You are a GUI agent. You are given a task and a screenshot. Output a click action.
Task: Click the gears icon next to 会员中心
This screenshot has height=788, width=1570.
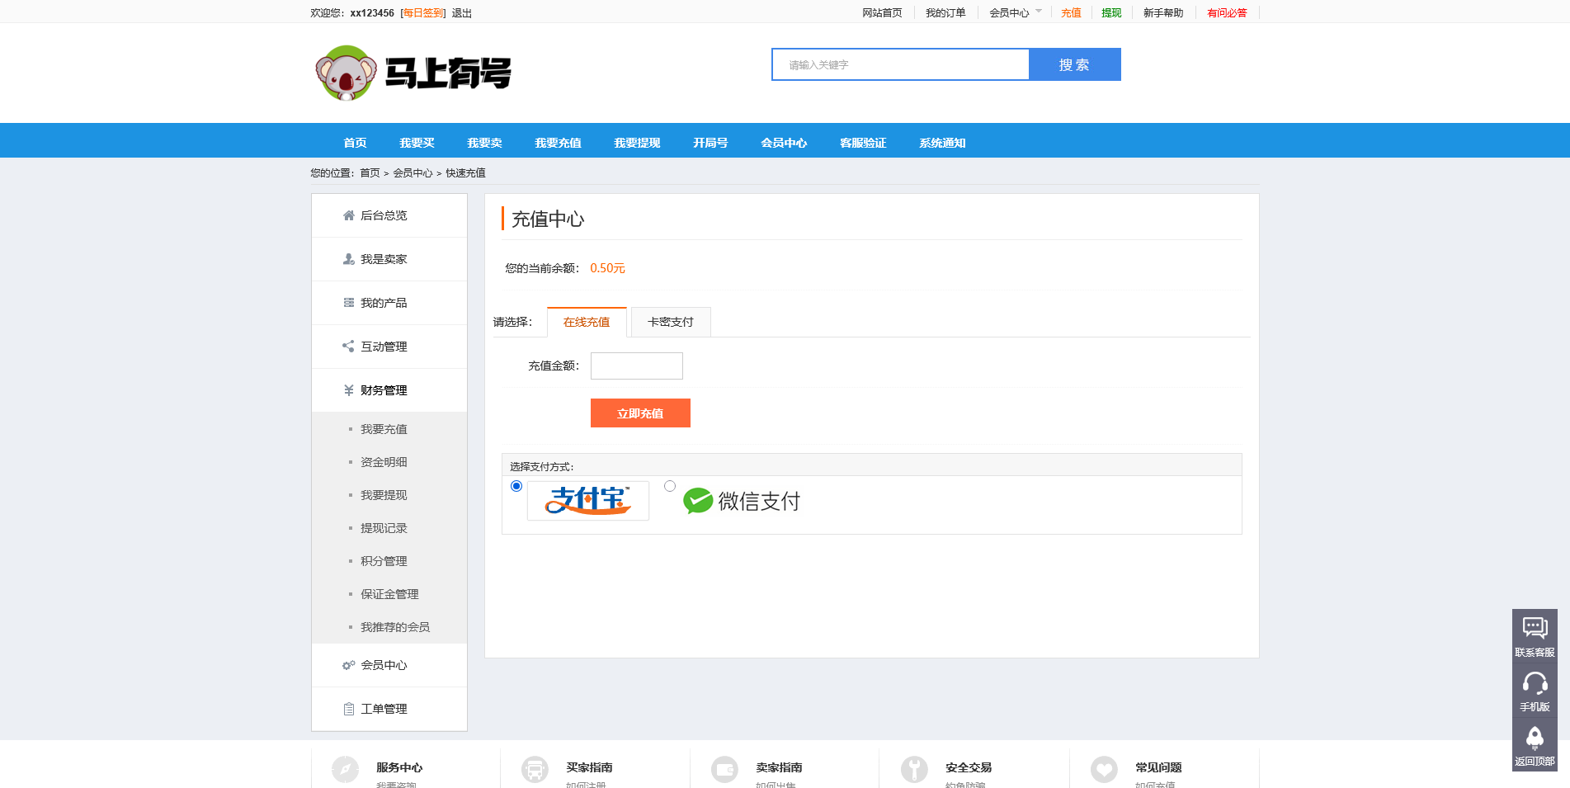pos(349,665)
